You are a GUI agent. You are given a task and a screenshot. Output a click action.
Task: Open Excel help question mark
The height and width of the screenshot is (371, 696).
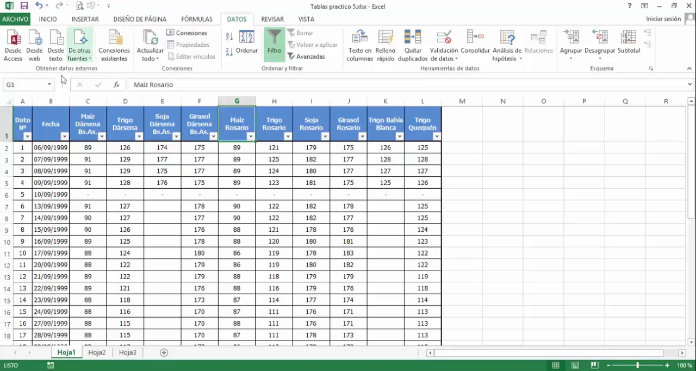pyautogui.click(x=630, y=6)
